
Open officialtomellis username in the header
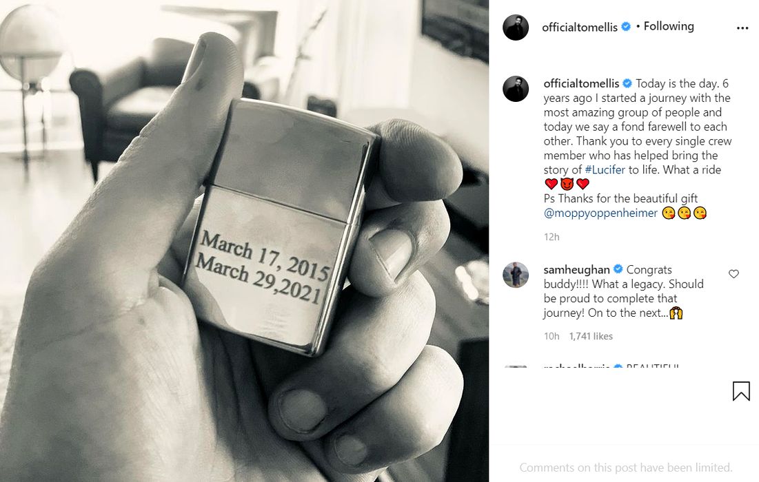(x=579, y=27)
